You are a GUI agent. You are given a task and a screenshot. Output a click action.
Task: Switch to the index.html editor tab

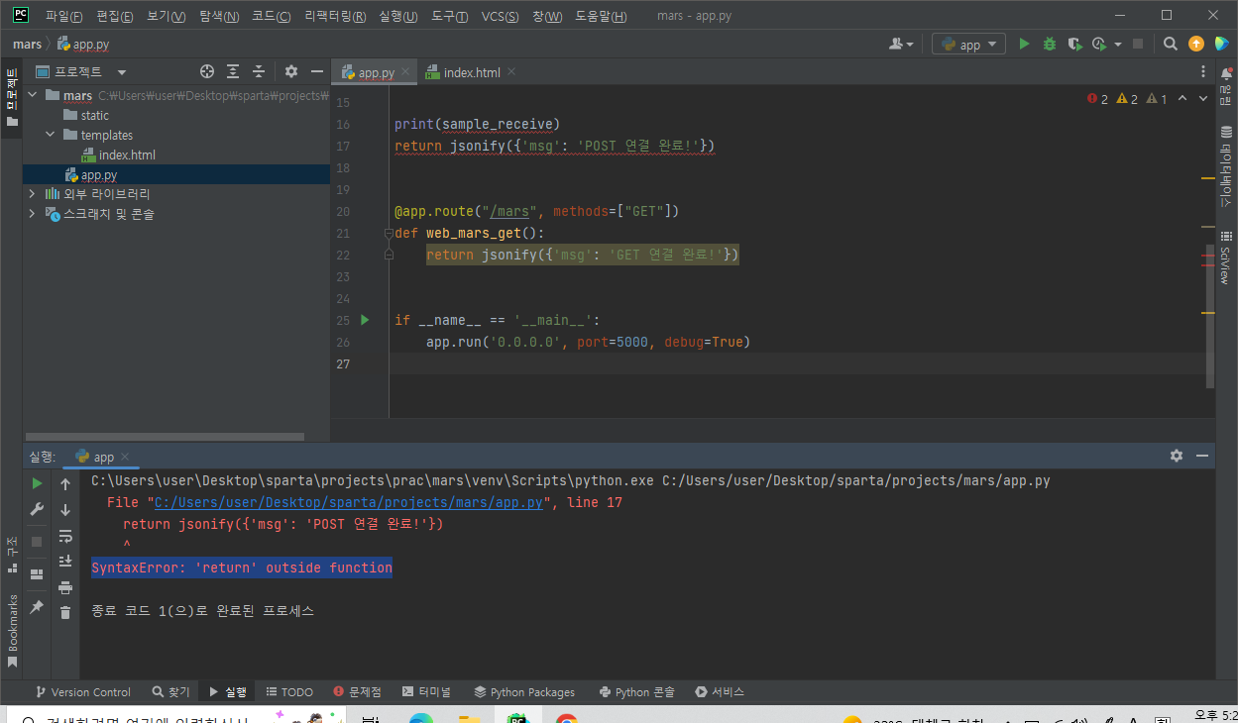[x=471, y=72]
